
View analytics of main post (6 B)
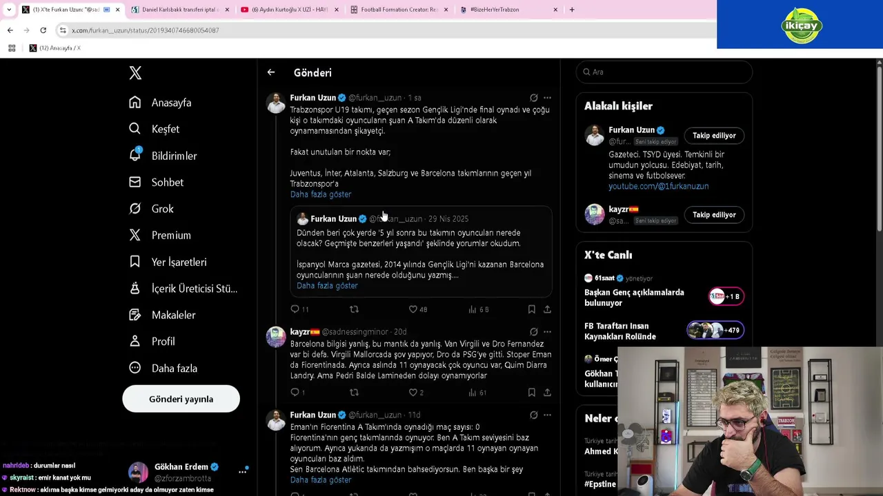(x=479, y=309)
